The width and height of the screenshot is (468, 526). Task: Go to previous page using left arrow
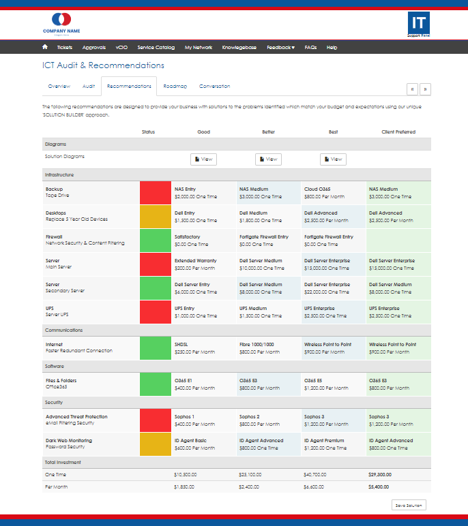click(412, 89)
